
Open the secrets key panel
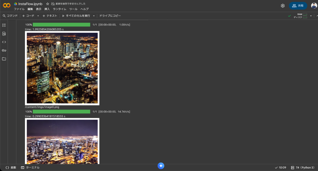4,50
